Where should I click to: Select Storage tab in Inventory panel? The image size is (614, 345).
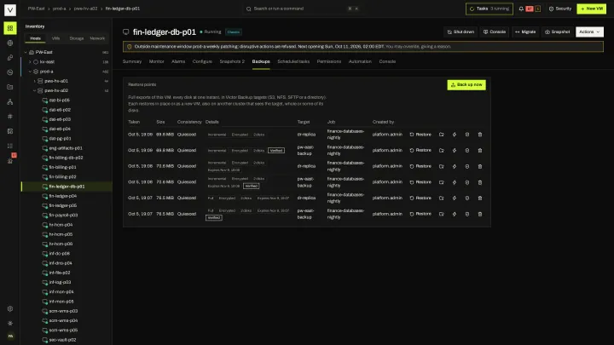[x=77, y=38]
